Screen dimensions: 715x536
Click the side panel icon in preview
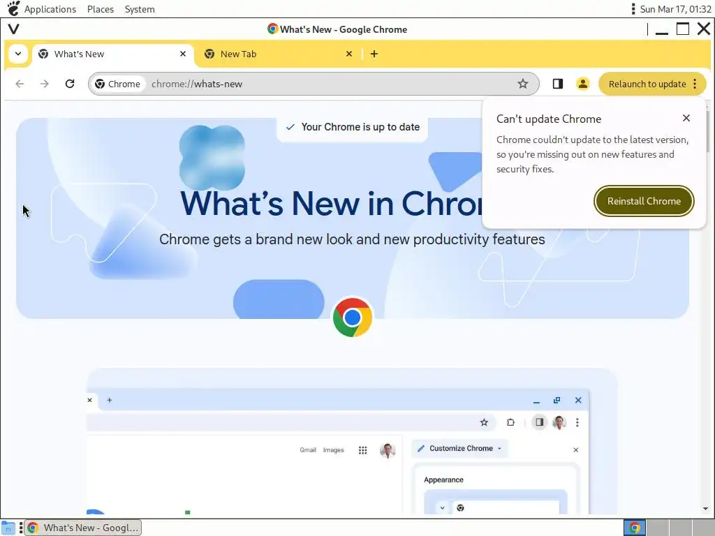click(539, 422)
